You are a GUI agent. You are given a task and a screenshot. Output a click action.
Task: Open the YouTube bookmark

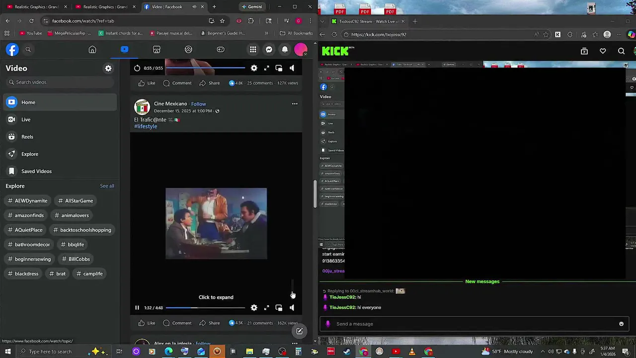[30, 33]
